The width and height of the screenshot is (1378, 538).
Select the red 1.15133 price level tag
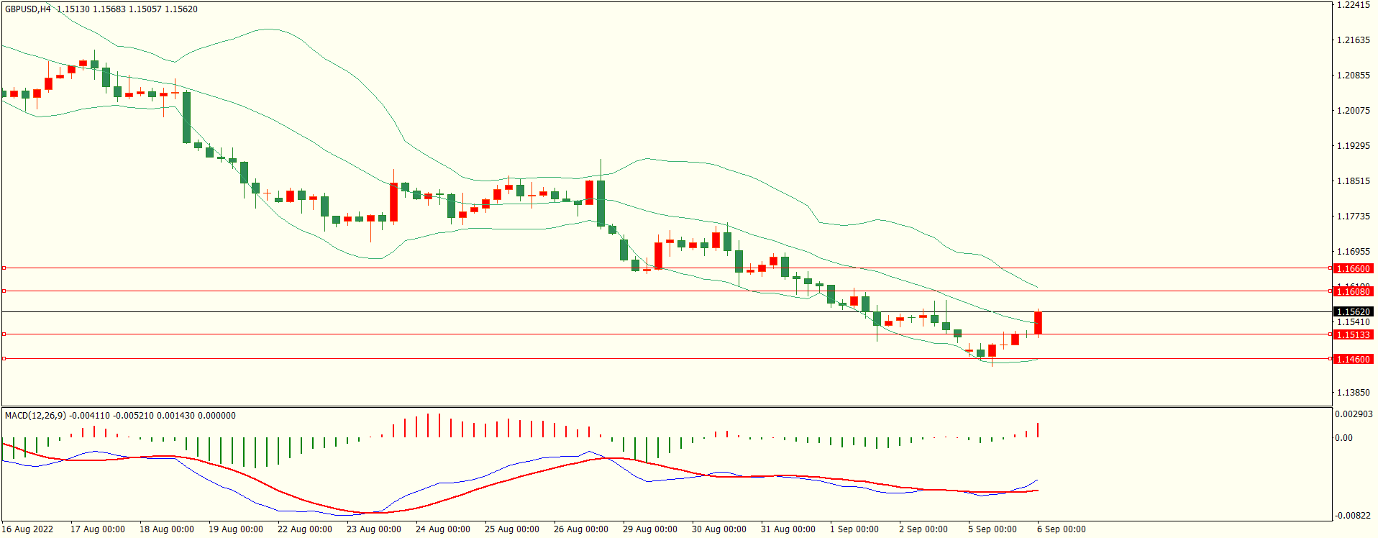point(1353,334)
